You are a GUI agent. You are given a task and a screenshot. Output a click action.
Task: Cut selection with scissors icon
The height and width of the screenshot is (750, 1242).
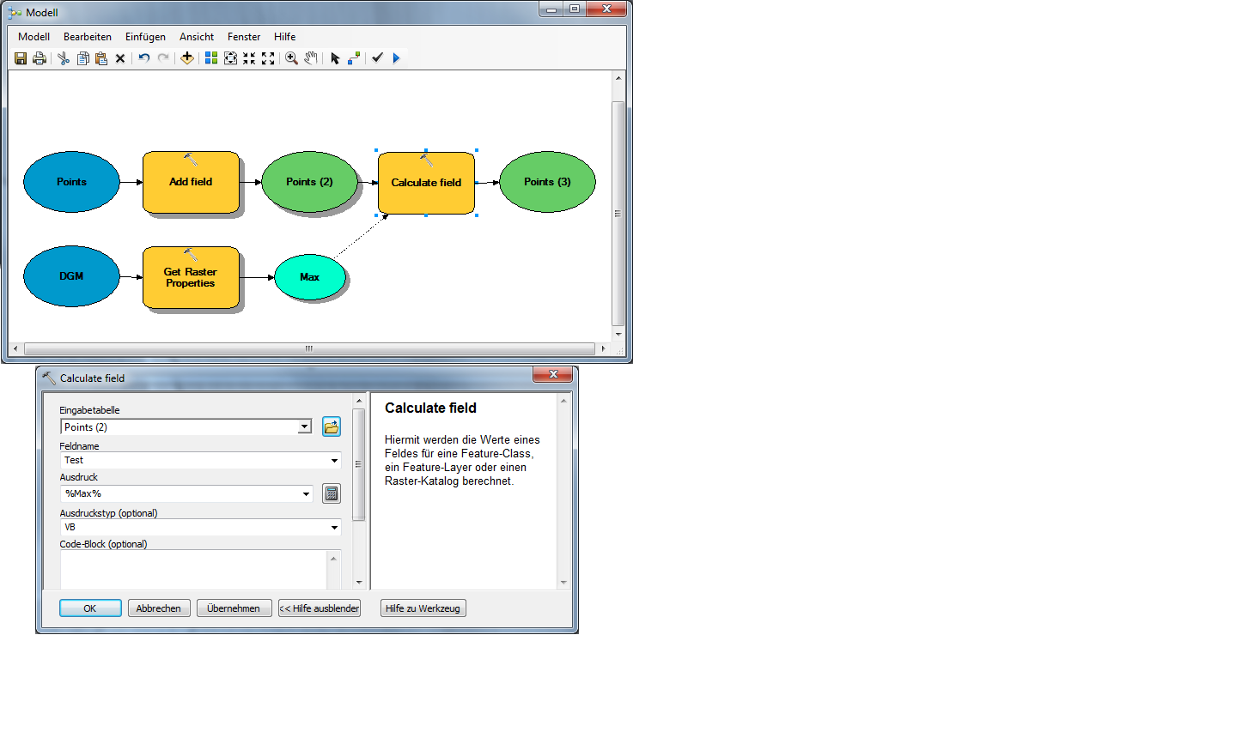64,58
